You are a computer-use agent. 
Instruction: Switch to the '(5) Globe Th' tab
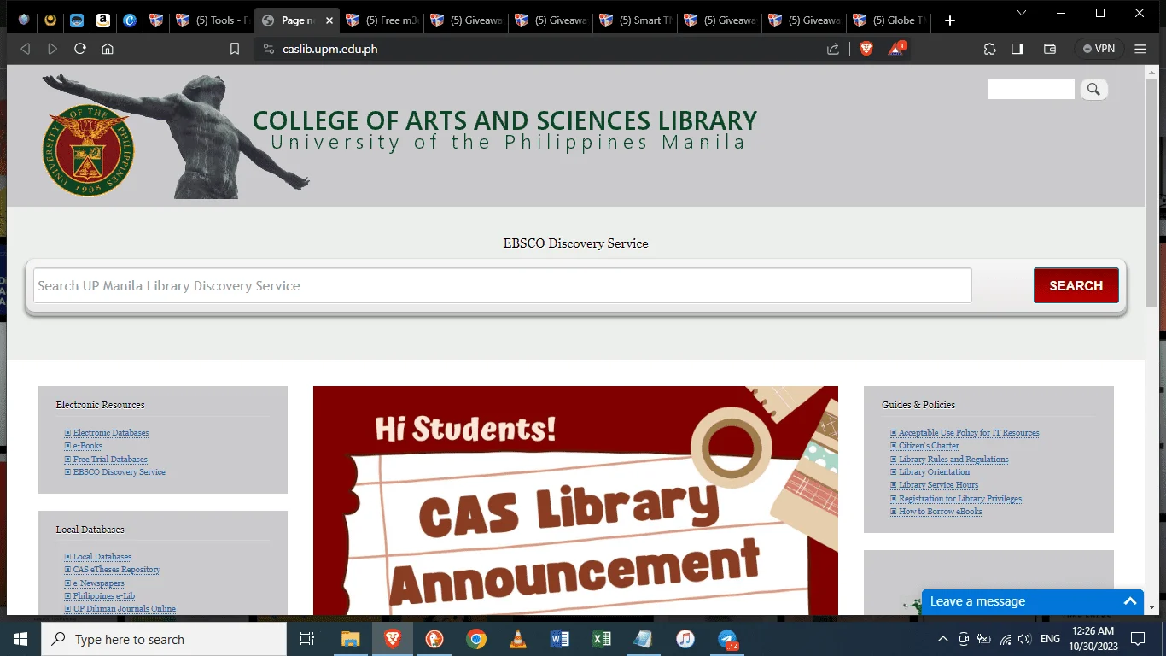pos(890,20)
